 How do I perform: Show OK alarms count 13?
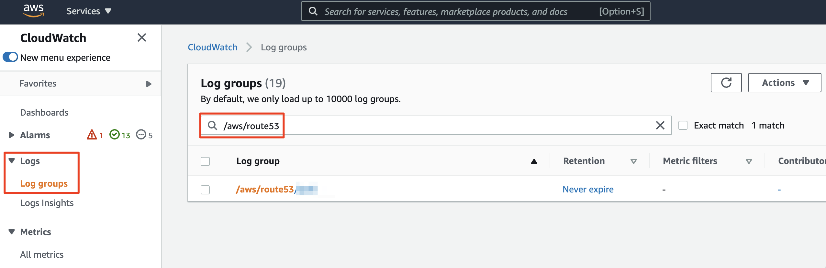click(120, 135)
